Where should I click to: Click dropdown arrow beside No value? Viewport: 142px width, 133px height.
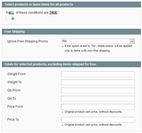pyautogui.click(x=132, y=41)
